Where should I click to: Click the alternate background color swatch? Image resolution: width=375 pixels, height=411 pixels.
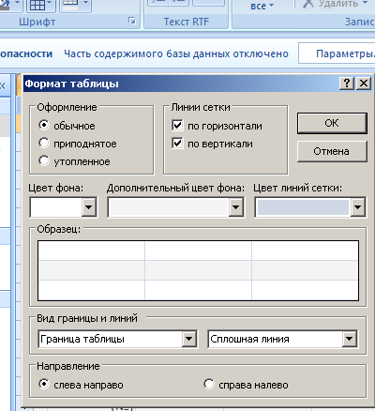[169, 207]
